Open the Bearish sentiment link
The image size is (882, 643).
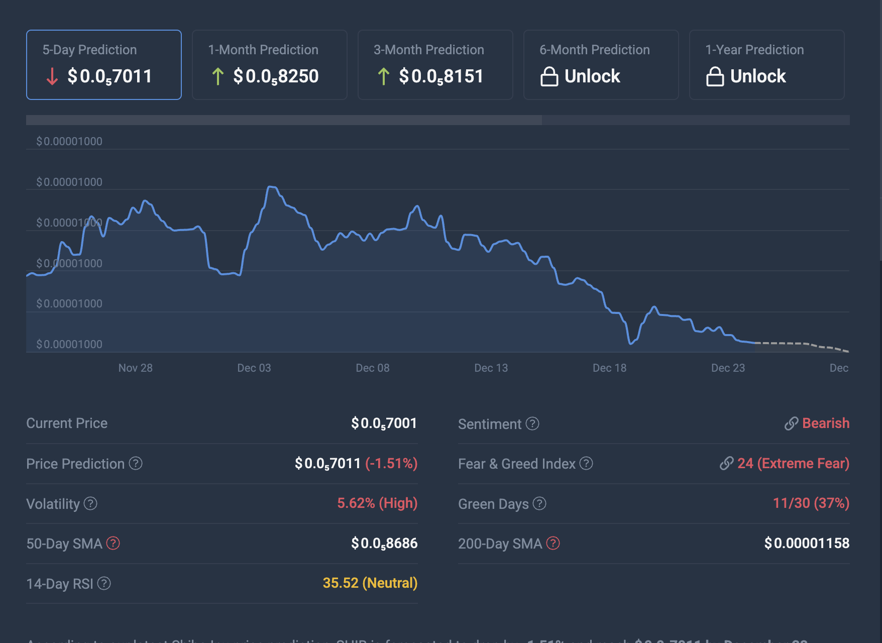pos(825,423)
